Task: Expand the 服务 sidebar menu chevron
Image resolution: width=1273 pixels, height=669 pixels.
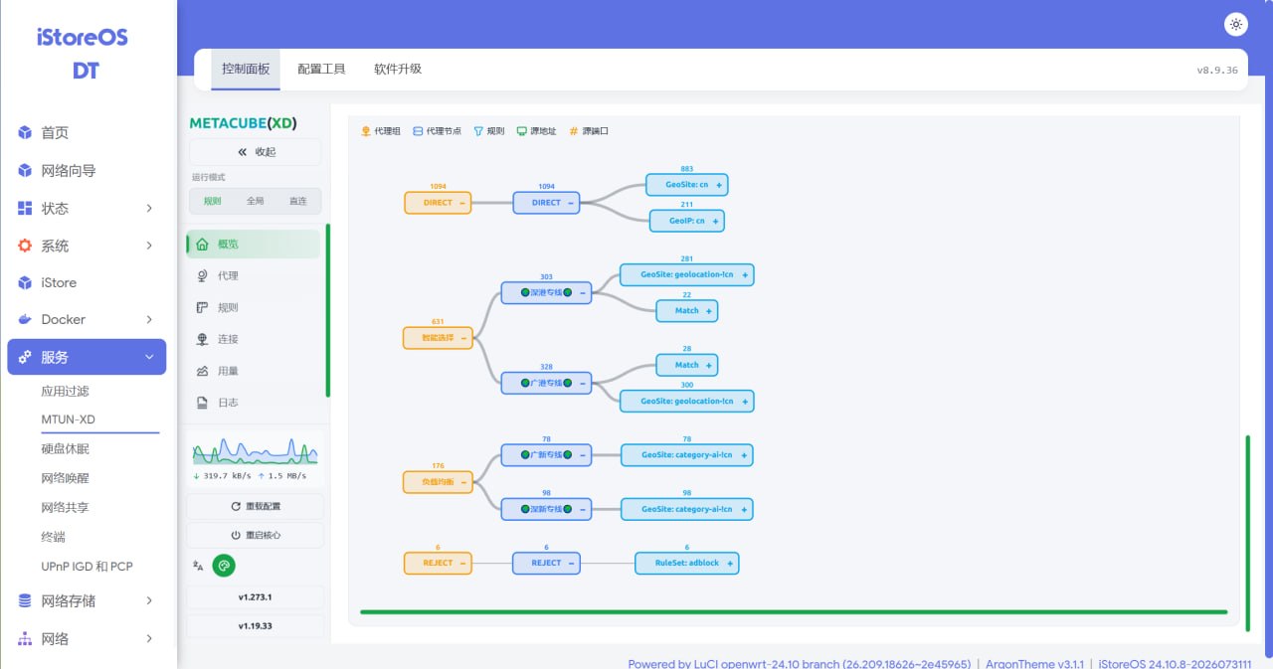Action: [149, 357]
